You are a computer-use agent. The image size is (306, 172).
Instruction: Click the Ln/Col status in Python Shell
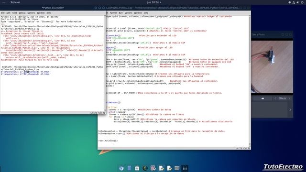98,113
